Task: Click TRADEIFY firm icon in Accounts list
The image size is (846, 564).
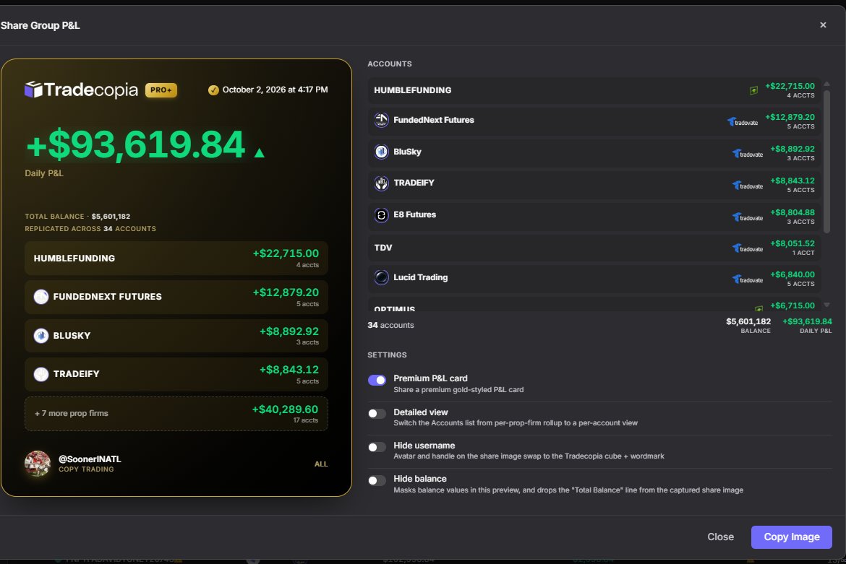Action: click(382, 183)
